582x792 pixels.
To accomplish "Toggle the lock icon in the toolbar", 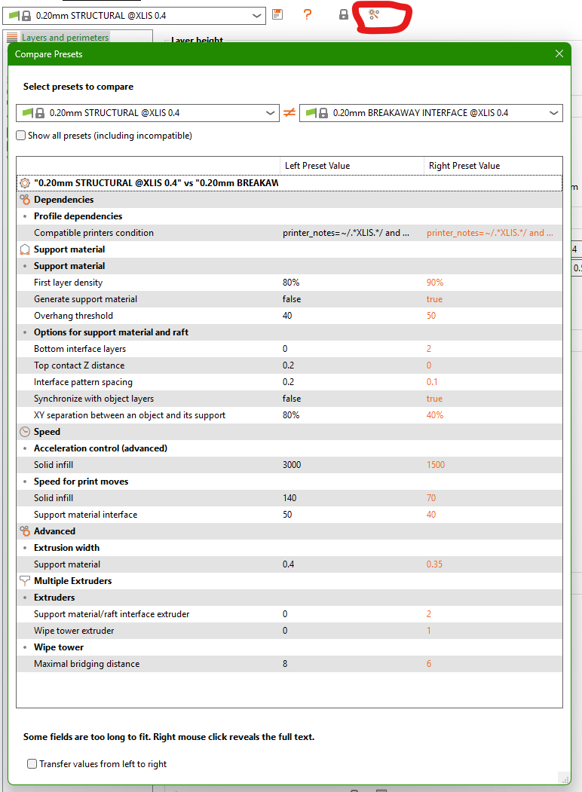I will (x=344, y=14).
